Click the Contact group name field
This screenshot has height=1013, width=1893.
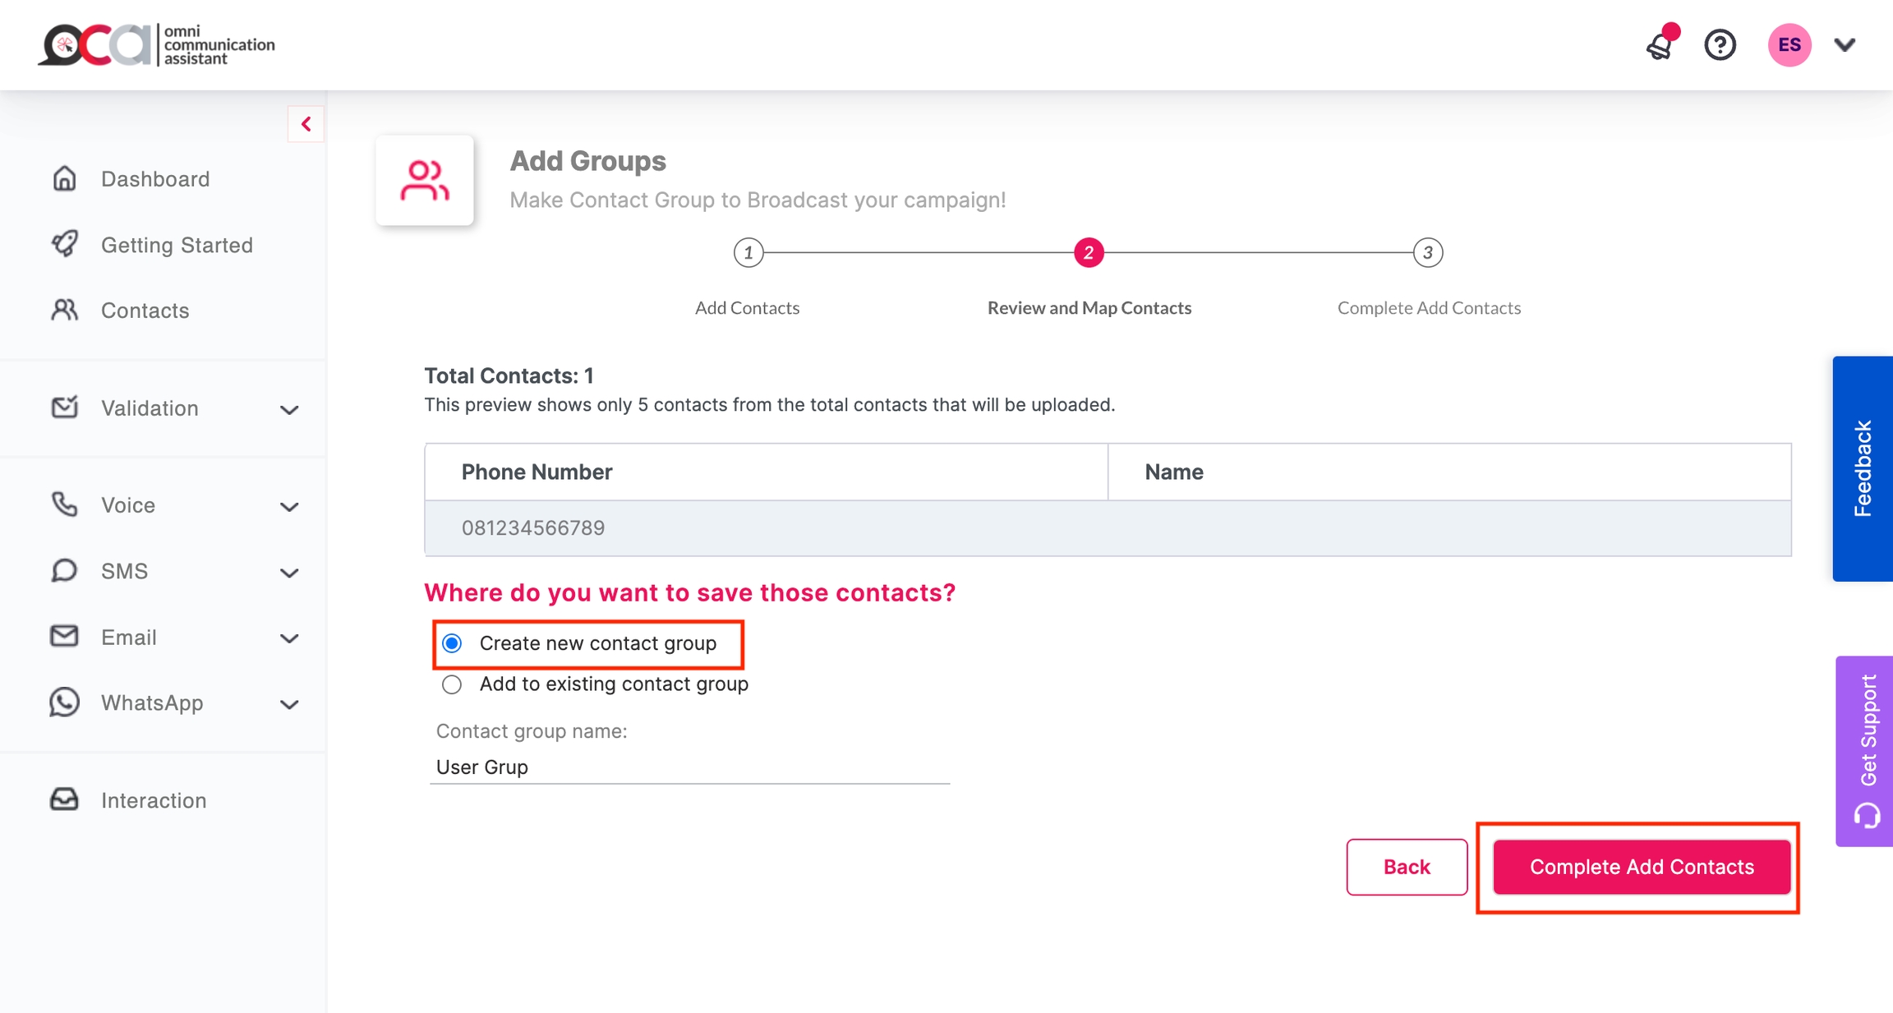689,767
